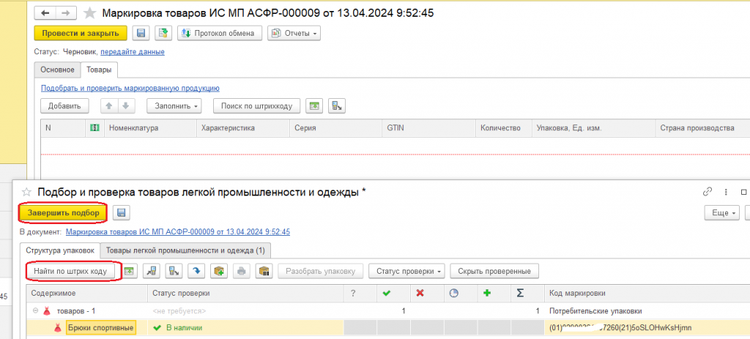Click the sigma total column header
This screenshot has height=339, width=750.
[527, 293]
